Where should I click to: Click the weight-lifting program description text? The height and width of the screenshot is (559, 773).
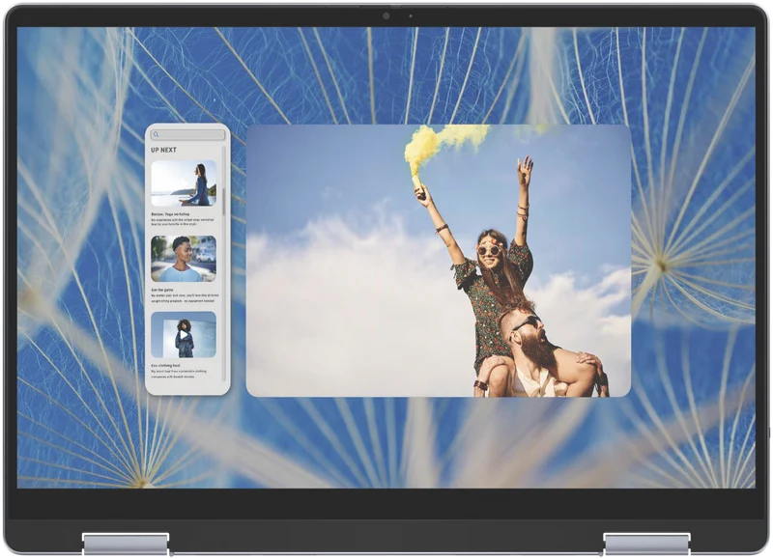coord(183,298)
